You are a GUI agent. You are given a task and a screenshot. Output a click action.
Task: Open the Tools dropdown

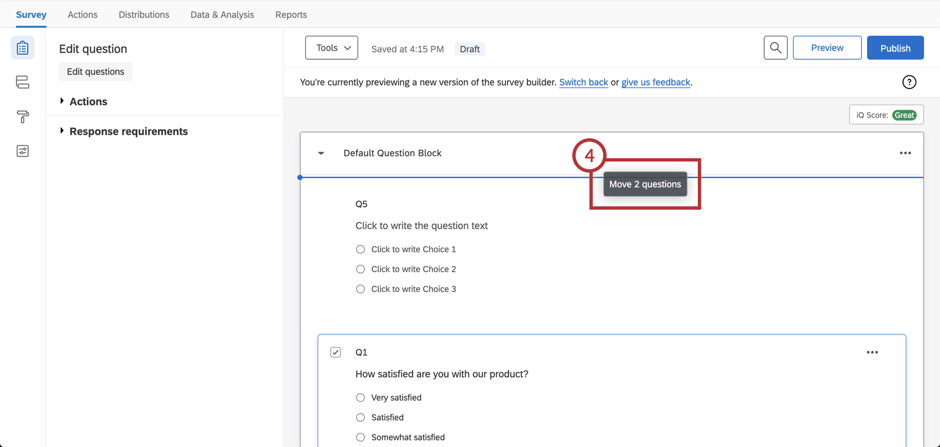pos(332,48)
